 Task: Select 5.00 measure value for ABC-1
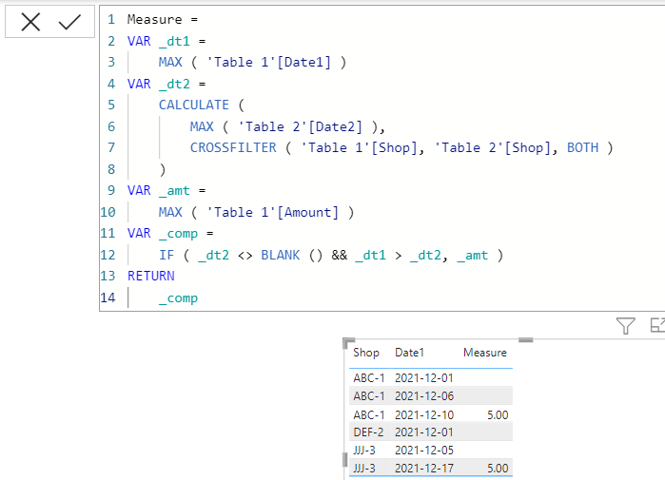click(498, 414)
